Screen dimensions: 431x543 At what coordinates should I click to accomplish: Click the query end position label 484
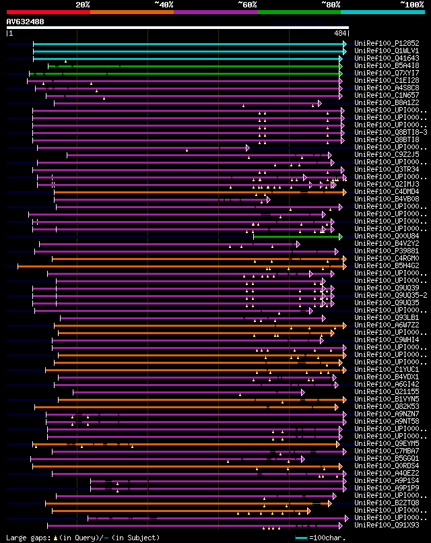340,33
